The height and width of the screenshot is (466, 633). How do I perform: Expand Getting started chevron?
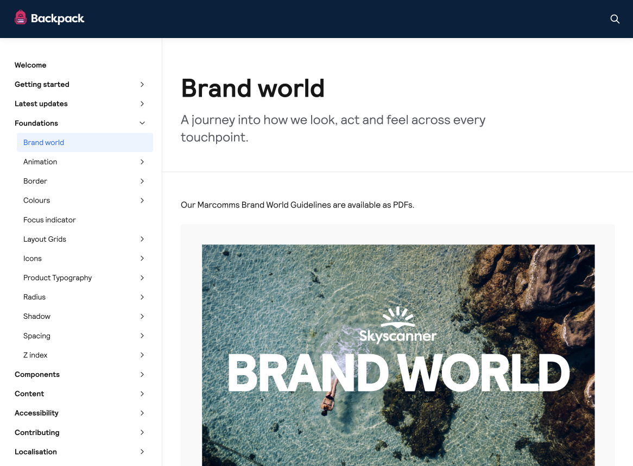click(142, 84)
